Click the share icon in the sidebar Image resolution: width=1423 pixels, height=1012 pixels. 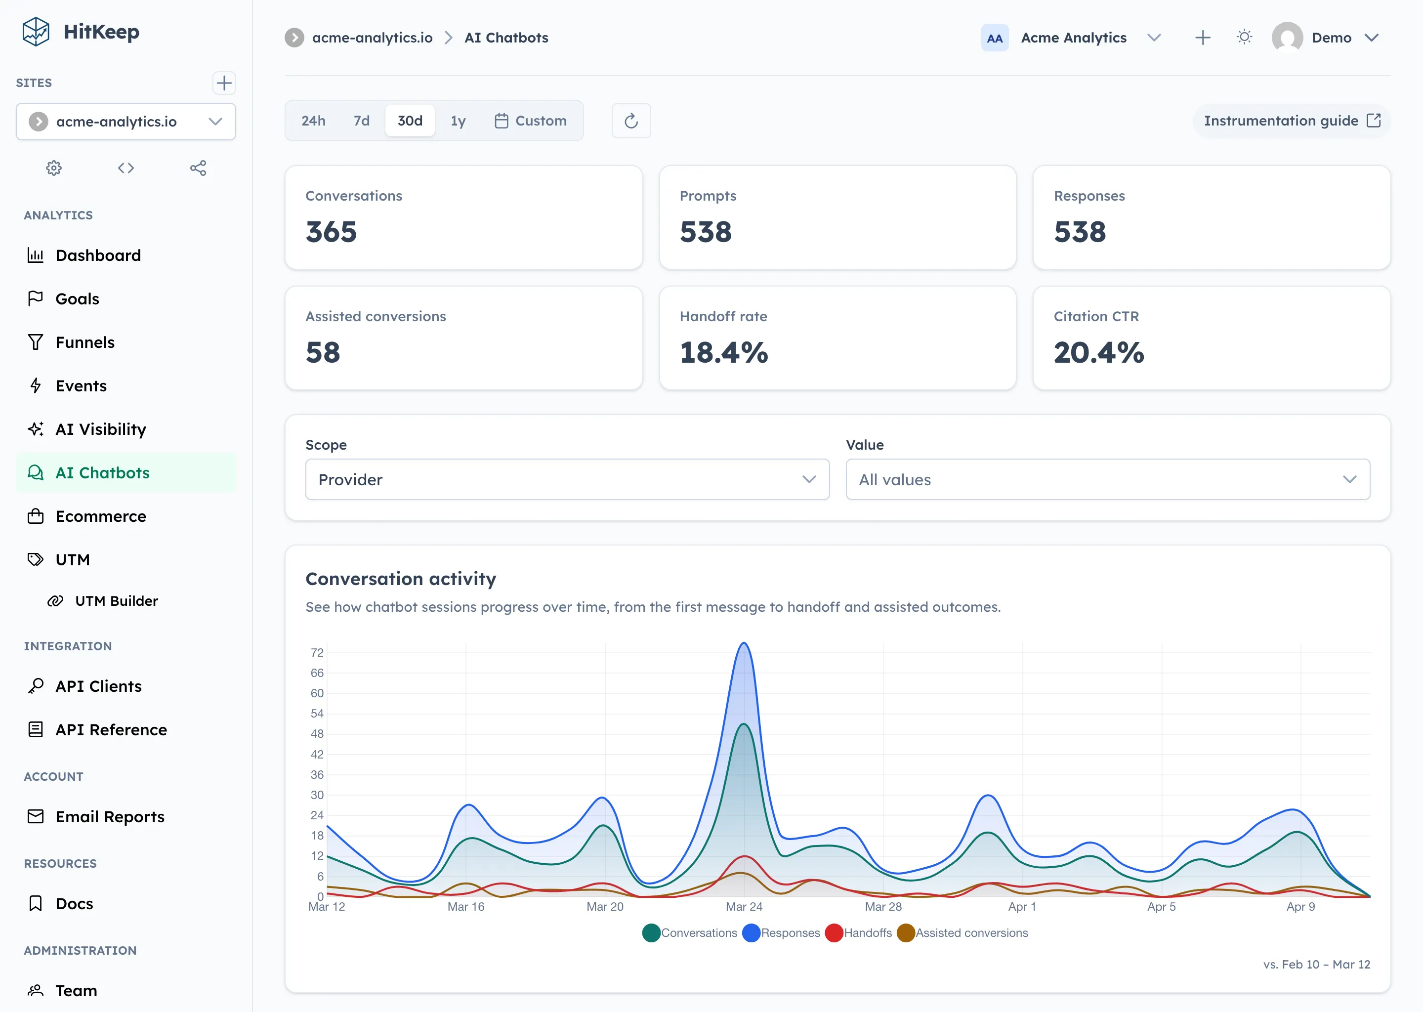point(198,168)
